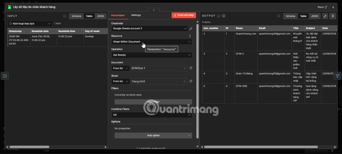Edit output data with pencil icon
The height and width of the screenshot is (154, 342).
pos(325,16)
